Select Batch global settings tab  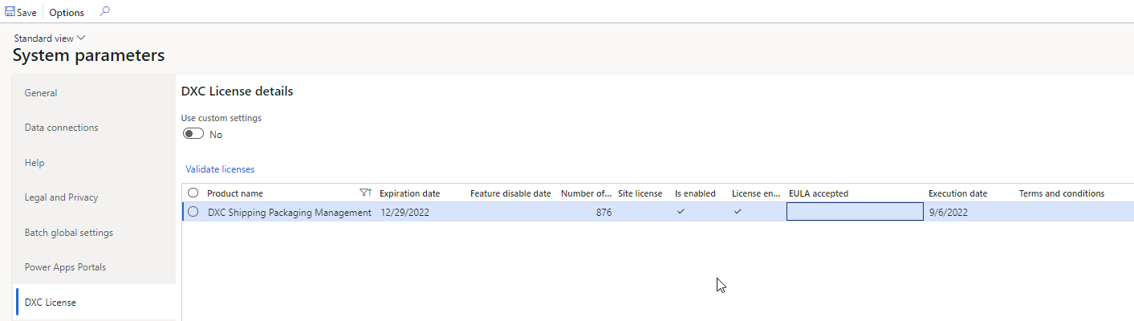(68, 233)
